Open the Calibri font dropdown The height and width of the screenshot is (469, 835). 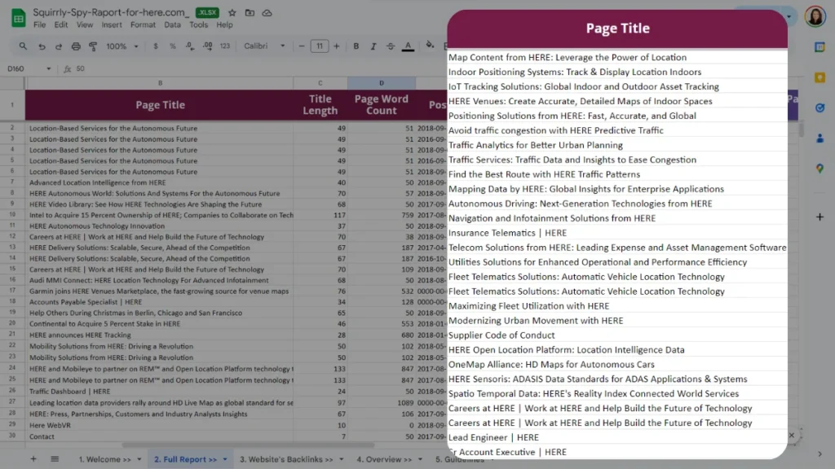coord(265,46)
